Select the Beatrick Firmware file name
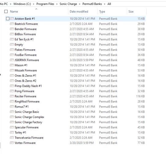Screen dimensions: 166x154 [x=26, y=24]
